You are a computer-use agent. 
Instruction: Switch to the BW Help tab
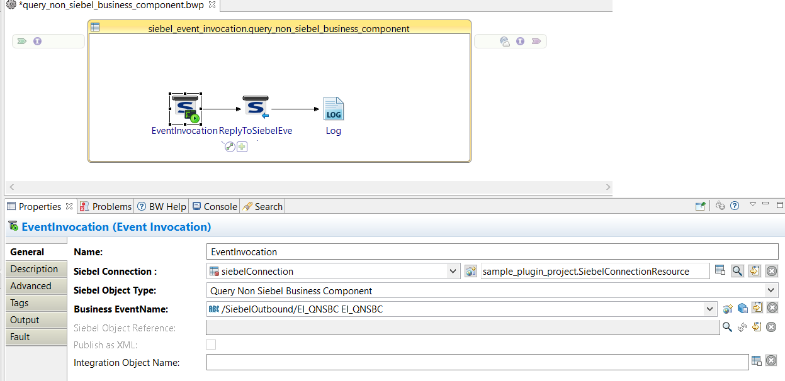click(x=161, y=206)
